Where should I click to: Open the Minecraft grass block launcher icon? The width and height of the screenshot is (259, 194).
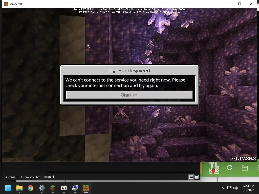pyautogui.click(x=53, y=188)
